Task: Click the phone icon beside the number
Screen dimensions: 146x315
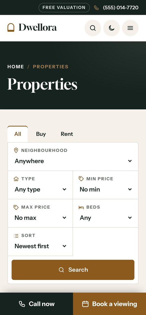Action: pos(96,8)
